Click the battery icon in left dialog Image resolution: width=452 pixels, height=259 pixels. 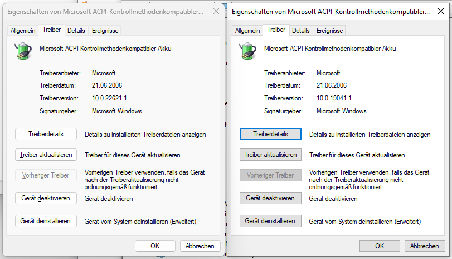tap(23, 51)
